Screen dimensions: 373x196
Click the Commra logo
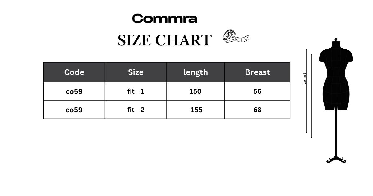coord(164,19)
